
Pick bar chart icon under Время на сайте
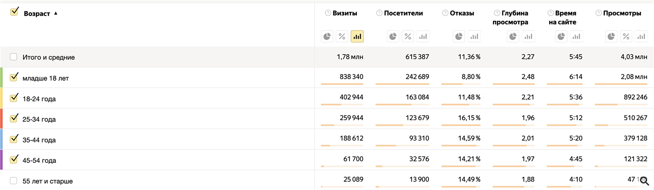tap(577, 36)
